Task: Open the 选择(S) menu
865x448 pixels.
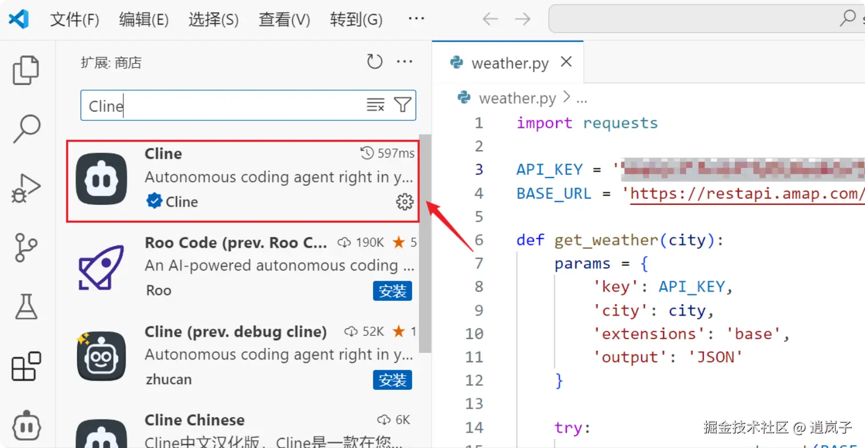Action: click(x=214, y=19)
